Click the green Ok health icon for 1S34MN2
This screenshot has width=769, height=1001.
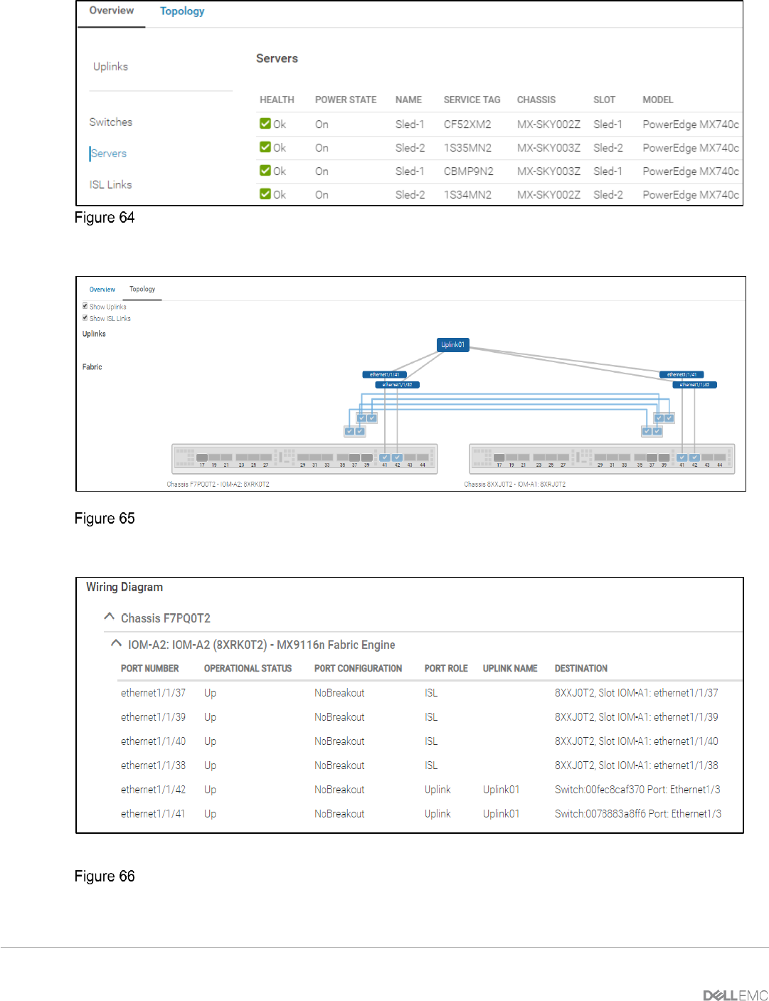(265, 194)
